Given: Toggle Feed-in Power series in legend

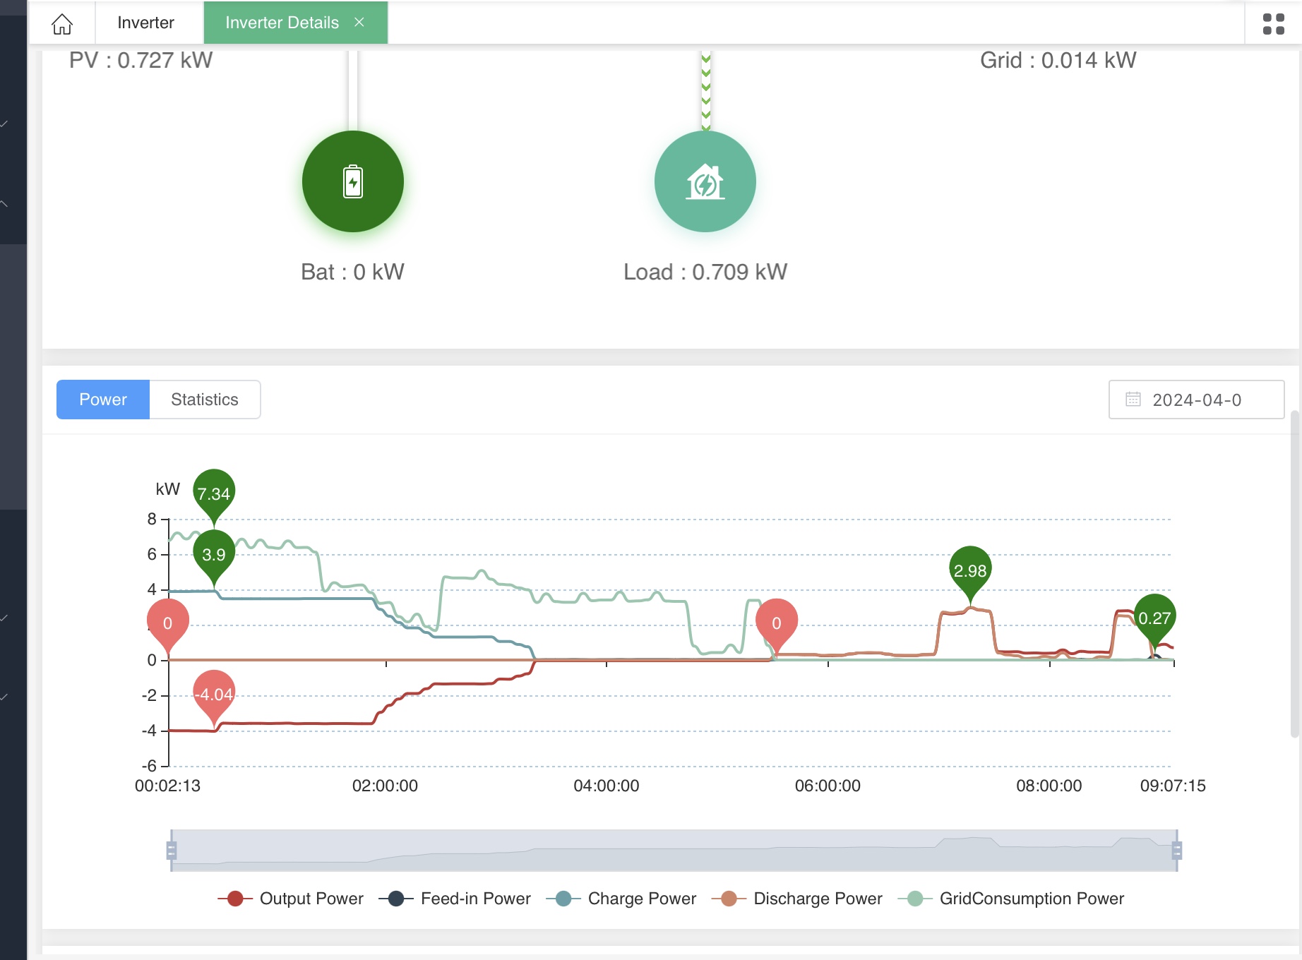Looking at the screenshot, I should 455,899.
